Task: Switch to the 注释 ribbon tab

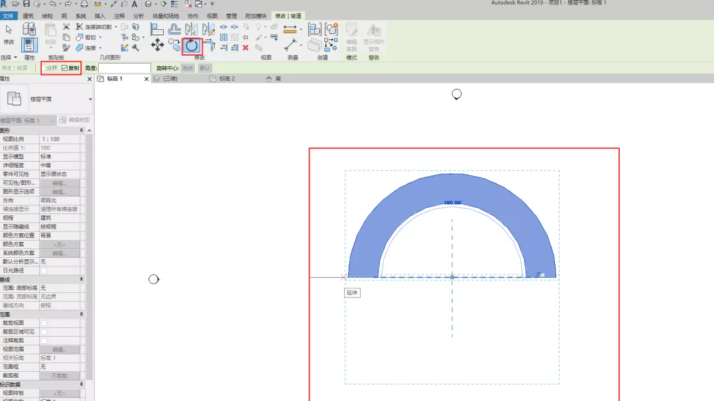Action: point(119,16)
